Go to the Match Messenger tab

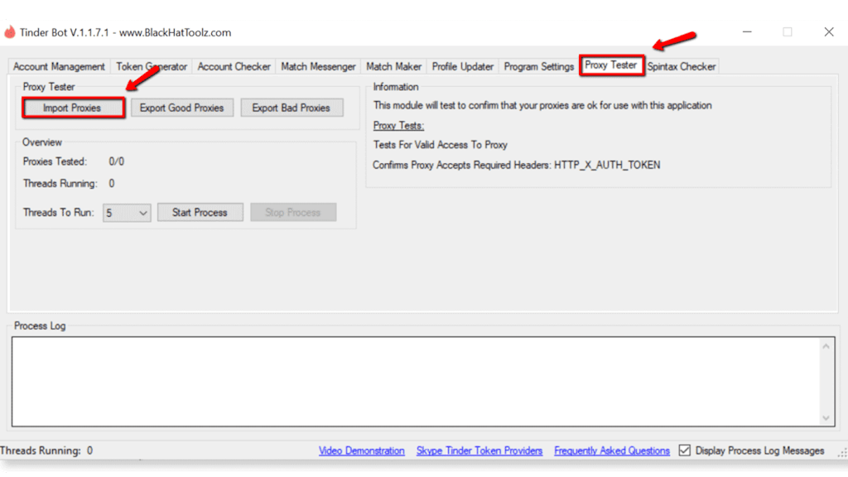click(x=318, y=66)
